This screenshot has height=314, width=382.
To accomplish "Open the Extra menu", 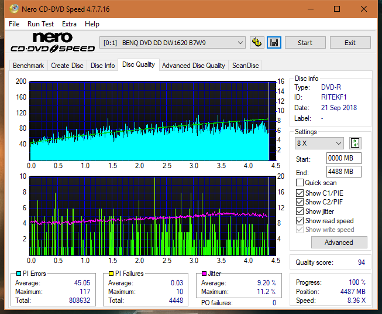I will 69,24.
